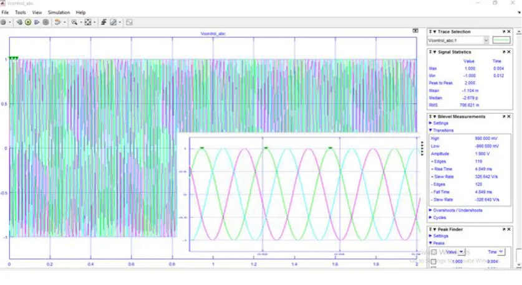Click the first peak marker in inset plot
This screenshot has width=522, height=285.
[x=201, y=148]
